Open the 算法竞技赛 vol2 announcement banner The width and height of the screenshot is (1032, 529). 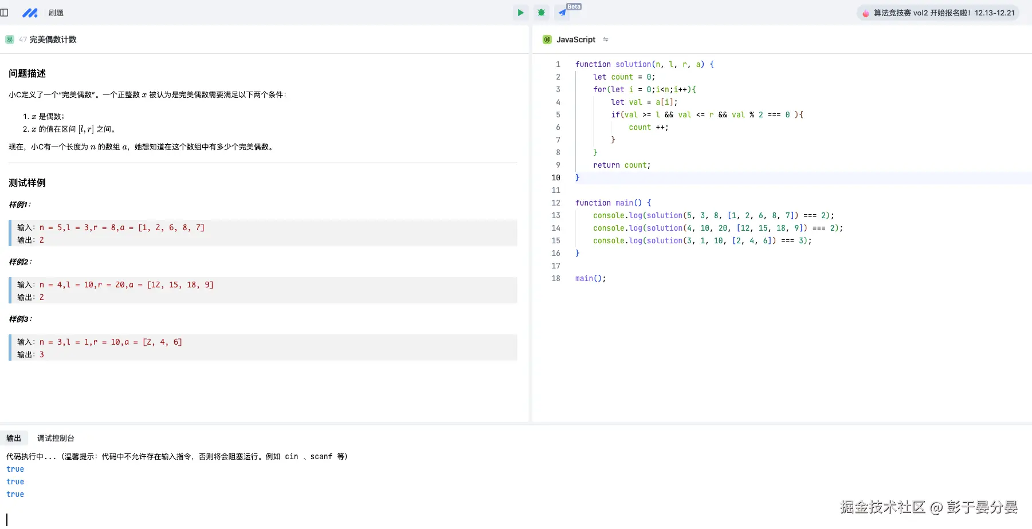[x=943, y=13]
